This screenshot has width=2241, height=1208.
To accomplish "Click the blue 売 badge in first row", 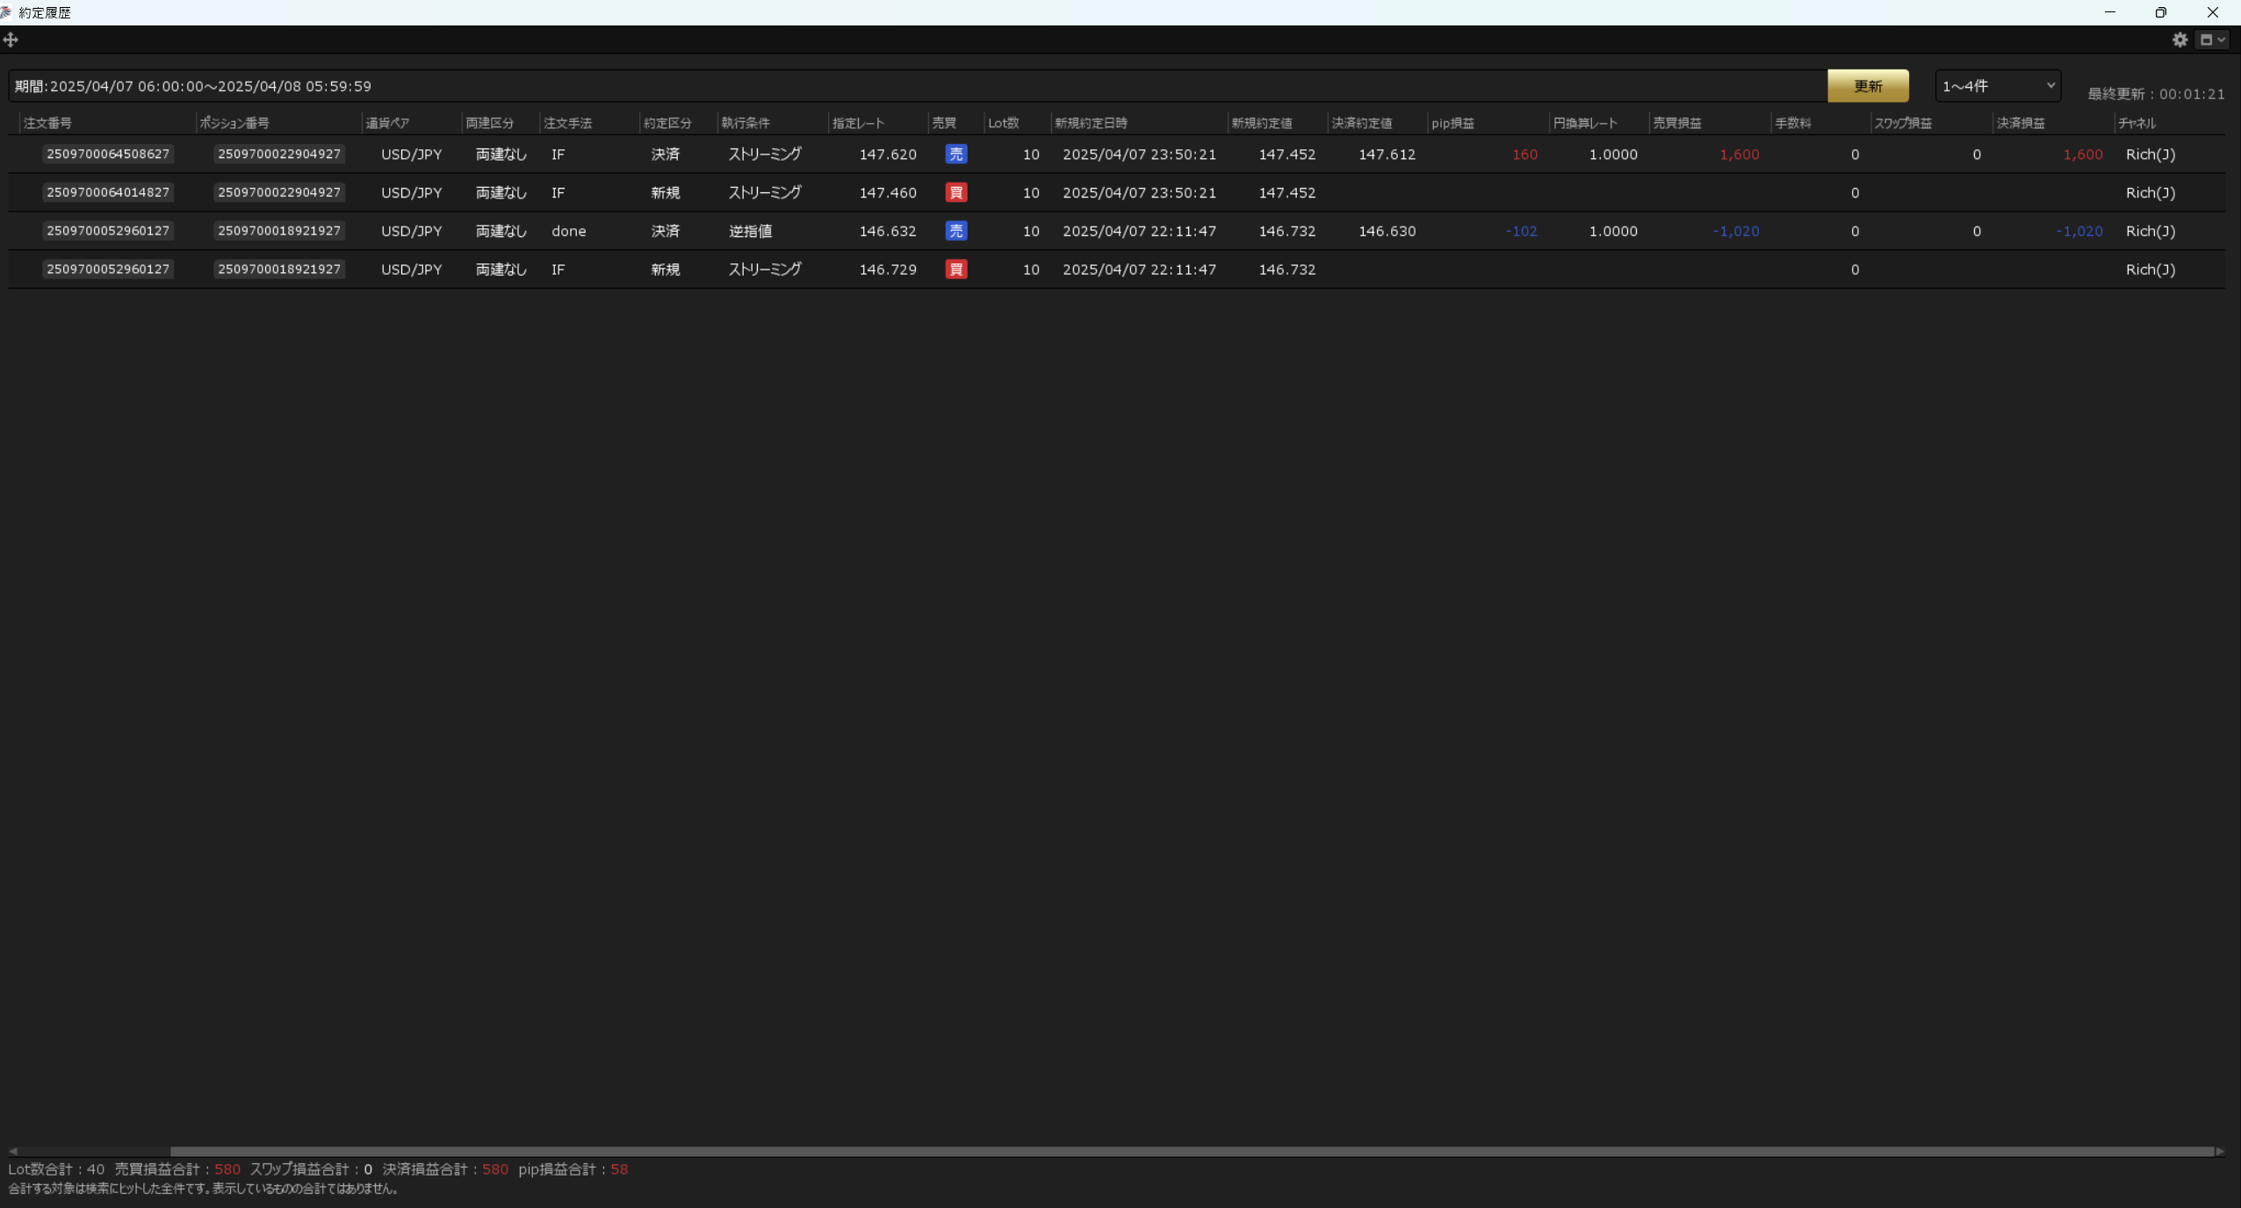I will point(955,155).
